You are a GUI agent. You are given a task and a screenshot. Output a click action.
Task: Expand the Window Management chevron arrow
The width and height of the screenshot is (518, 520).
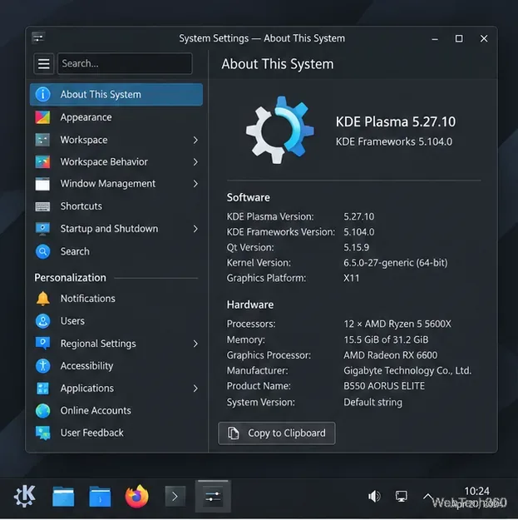coord(195,184)
